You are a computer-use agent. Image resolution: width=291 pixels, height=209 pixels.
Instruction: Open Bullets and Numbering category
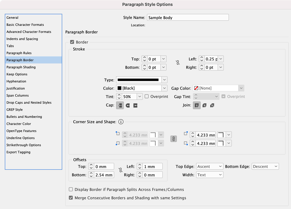[33, 117]
